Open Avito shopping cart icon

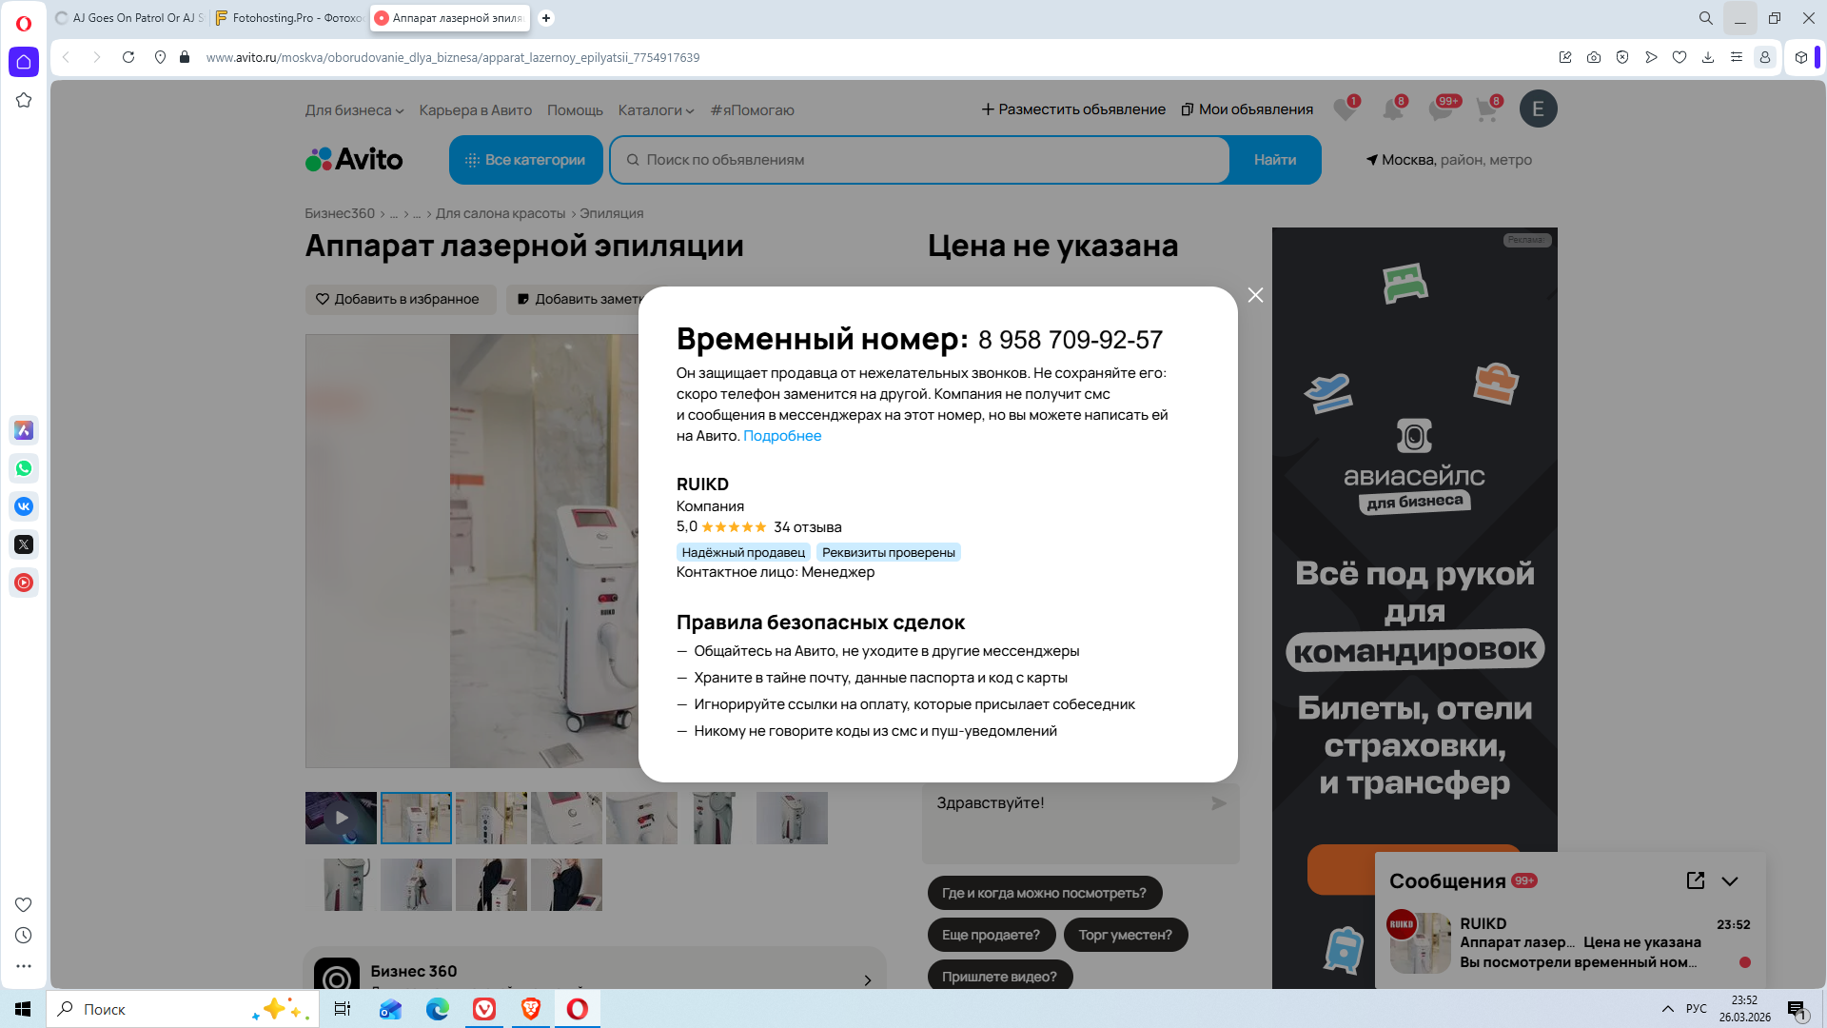point(1486,109)
